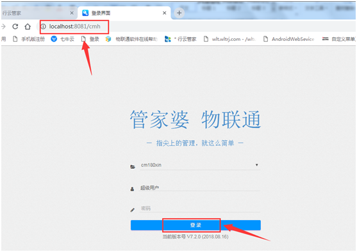Open the wlt.wltrj.com bookmark

click(x=229, y=39)
